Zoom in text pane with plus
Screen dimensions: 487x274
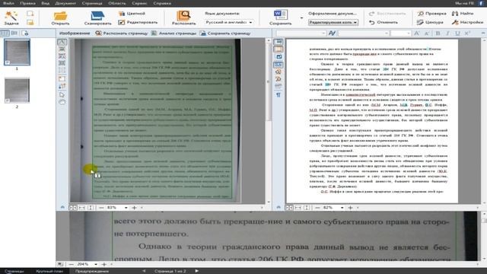click(350, 208)
